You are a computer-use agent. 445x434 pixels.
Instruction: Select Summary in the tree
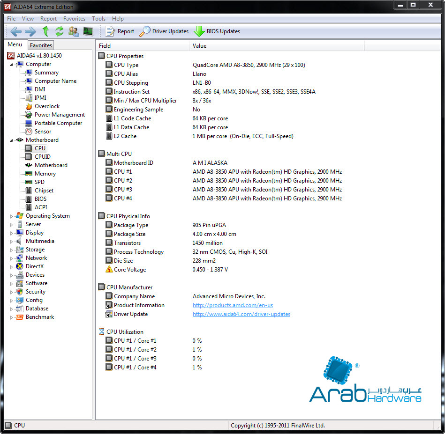point(46,73)
